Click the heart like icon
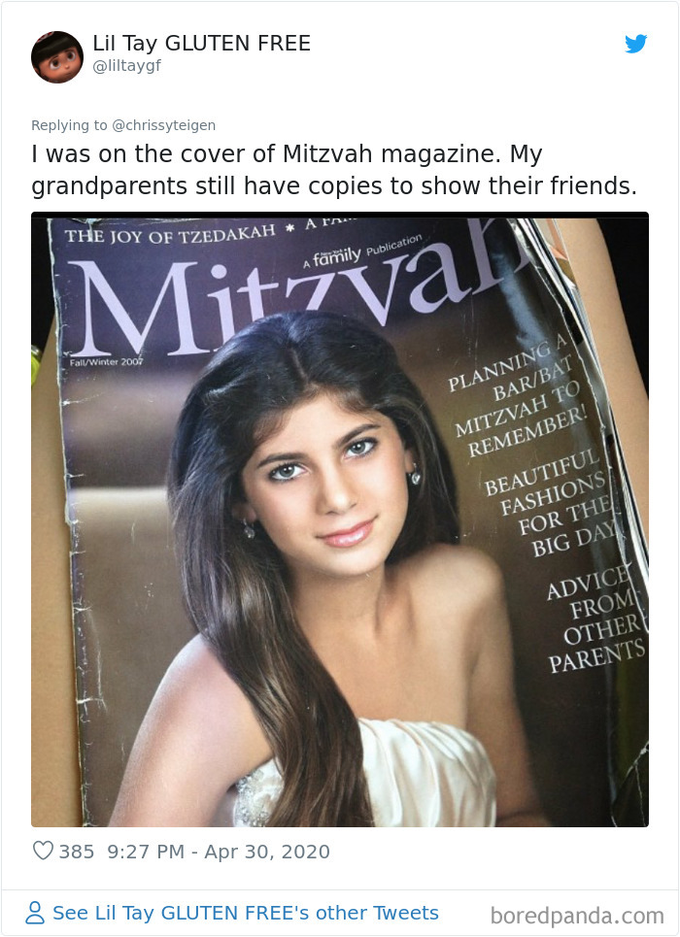This screenshot has width=680, height=937. 43,851
